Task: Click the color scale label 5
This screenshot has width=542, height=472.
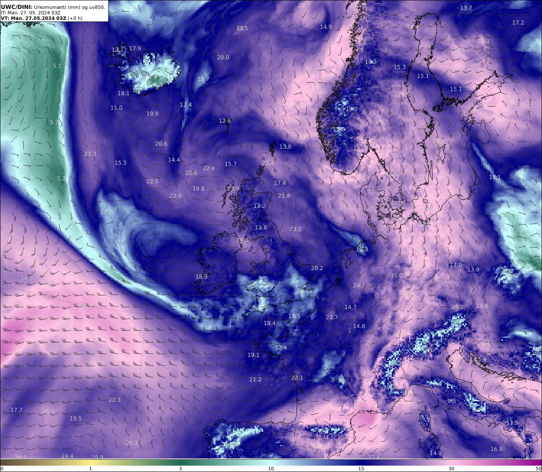Action: tap(181, 469)
